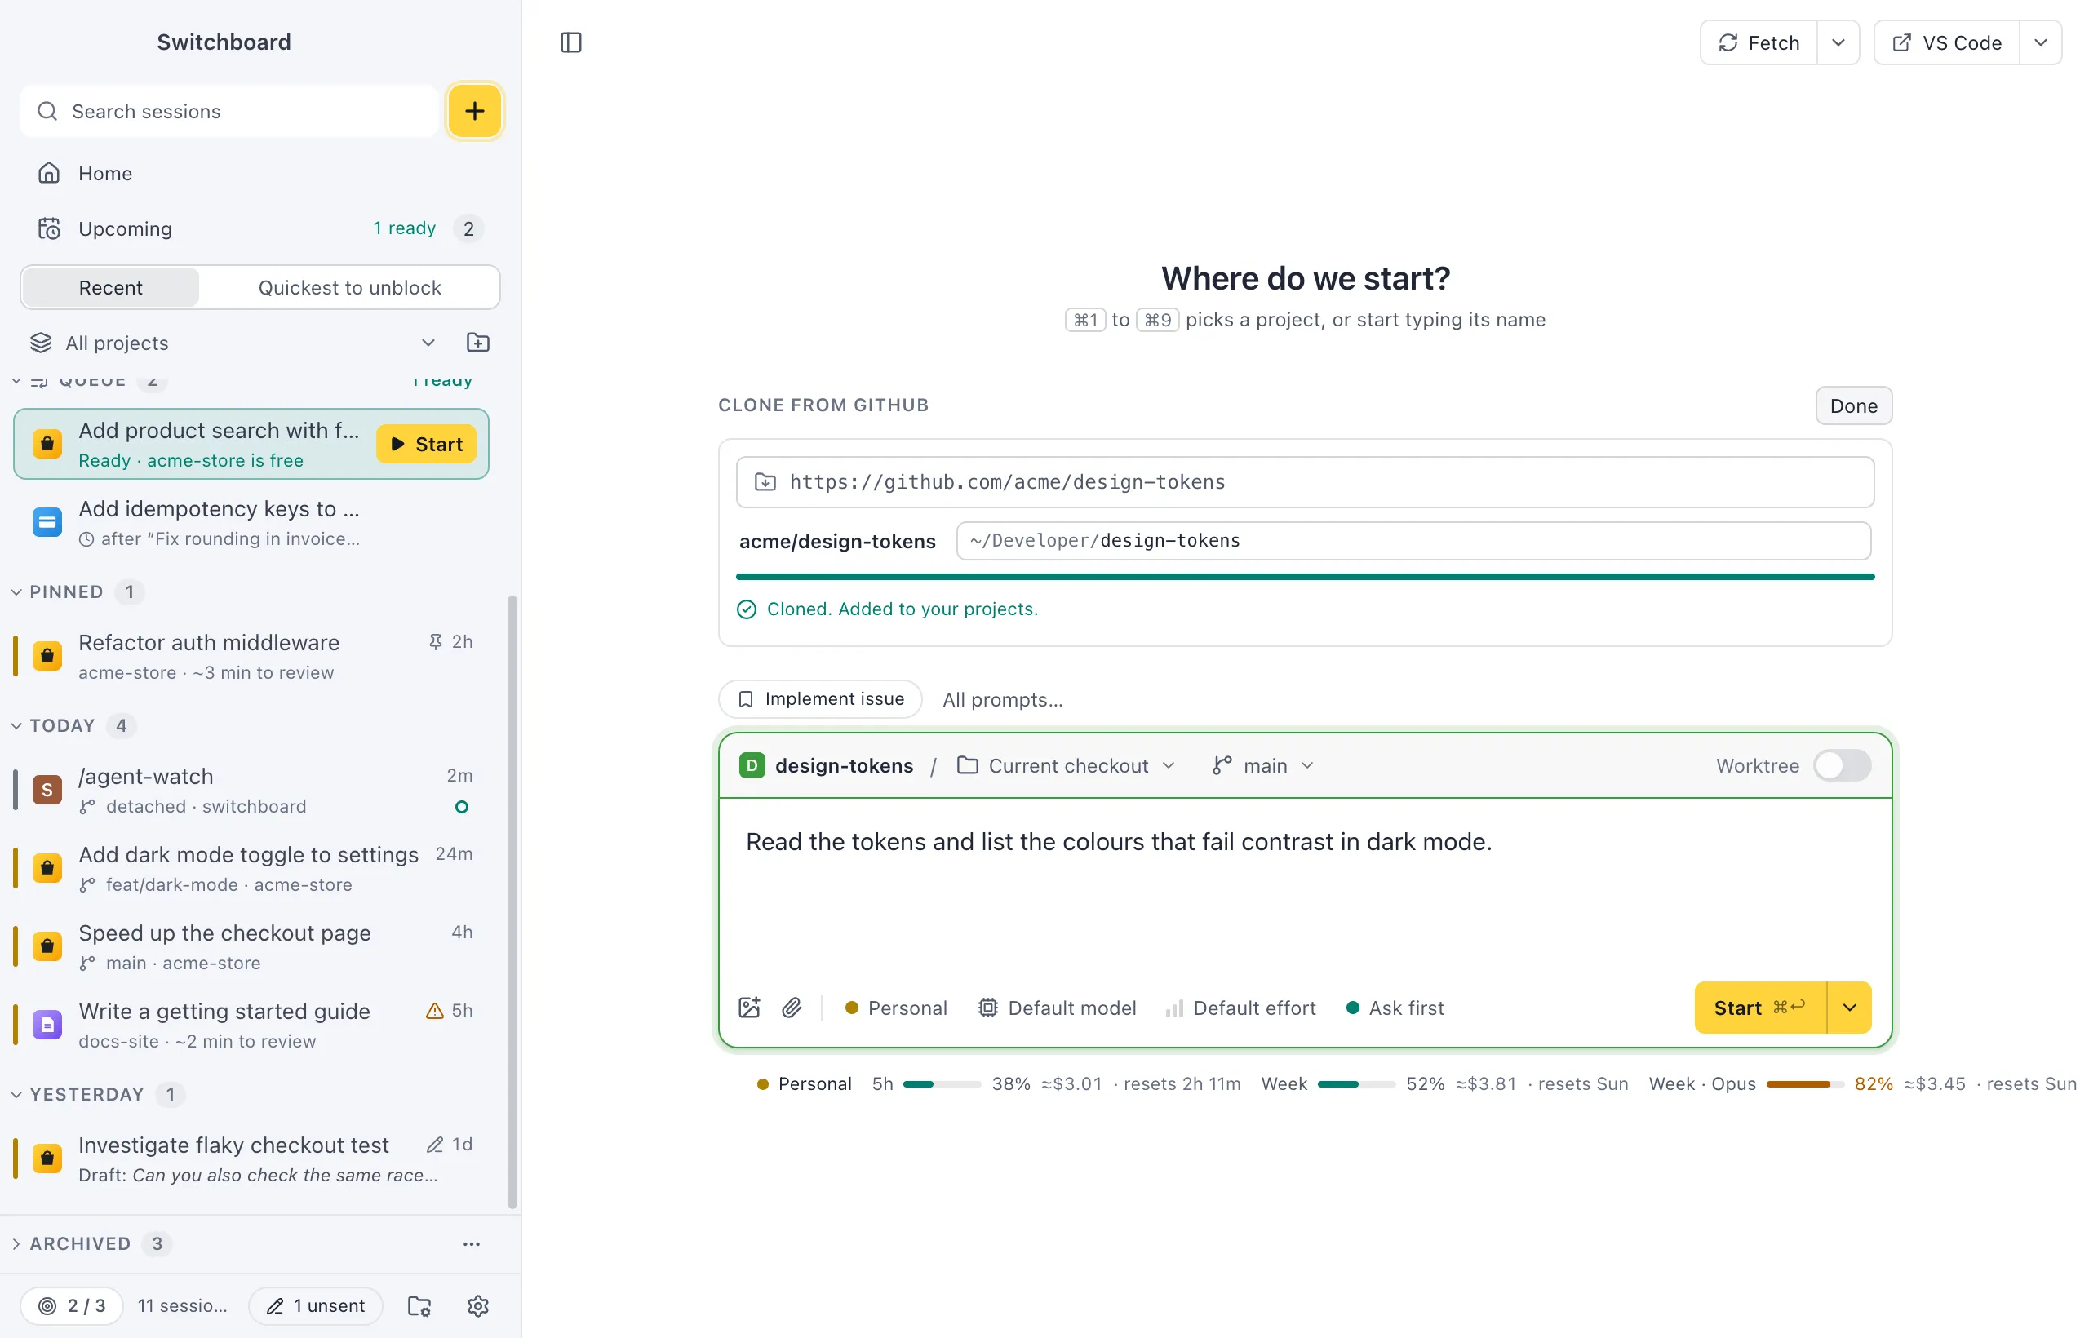Click the three-dots menu beside Archived
This screenshot has height=1338, width=2089.
pos(472,1244)
